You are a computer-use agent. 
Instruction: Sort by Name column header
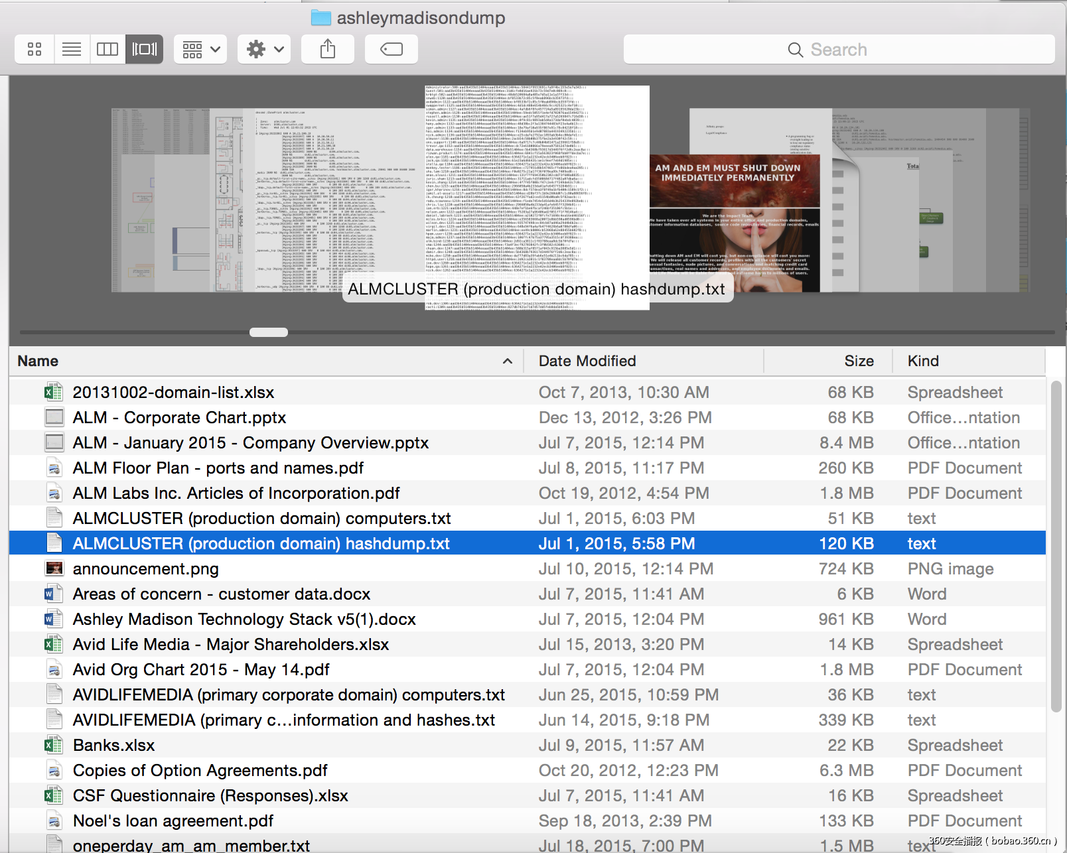[38, 361]
